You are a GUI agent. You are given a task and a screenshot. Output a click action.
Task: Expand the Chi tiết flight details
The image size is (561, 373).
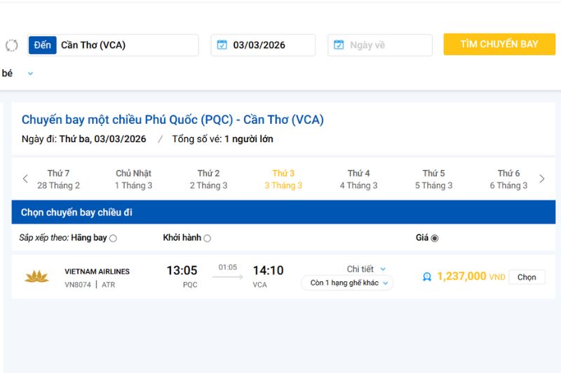coord(365,269)
